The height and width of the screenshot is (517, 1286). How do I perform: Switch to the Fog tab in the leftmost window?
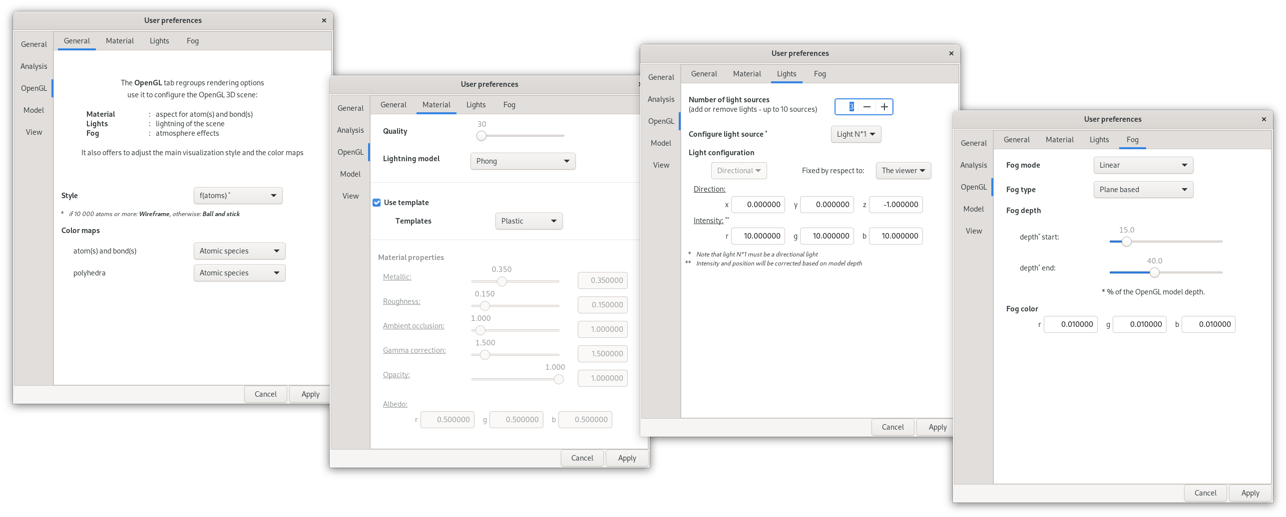[x=192, y=40]
